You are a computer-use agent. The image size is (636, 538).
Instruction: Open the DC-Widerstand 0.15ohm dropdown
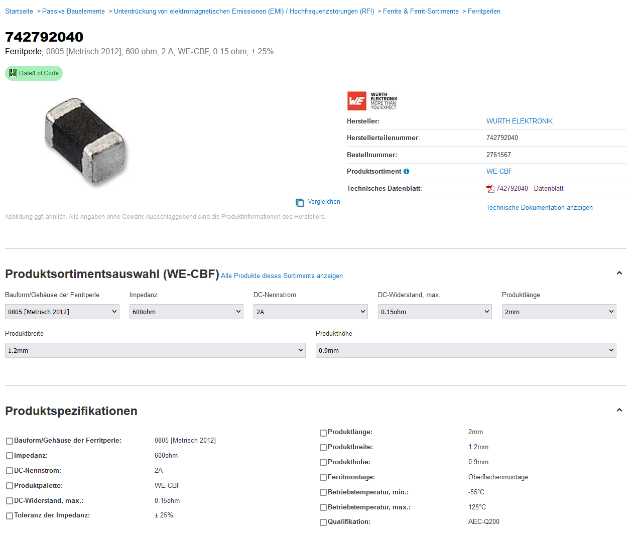click(435, 312)
